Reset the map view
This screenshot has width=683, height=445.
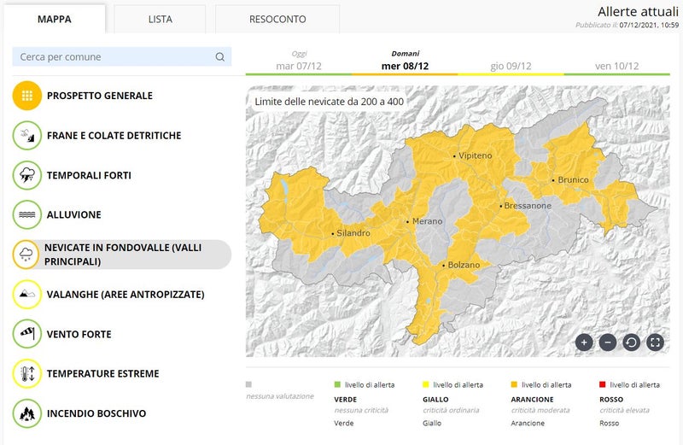[632, 343]
